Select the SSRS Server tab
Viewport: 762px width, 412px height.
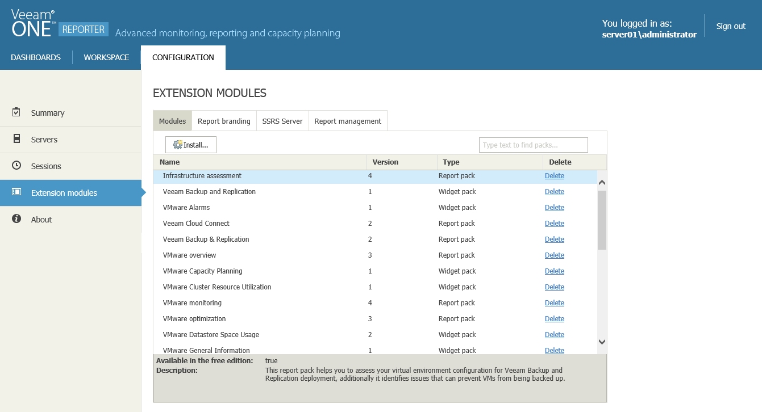[x=282, y=121]
